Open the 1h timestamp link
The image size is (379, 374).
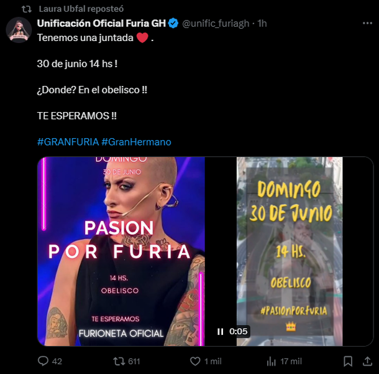(x=262, y=24)
